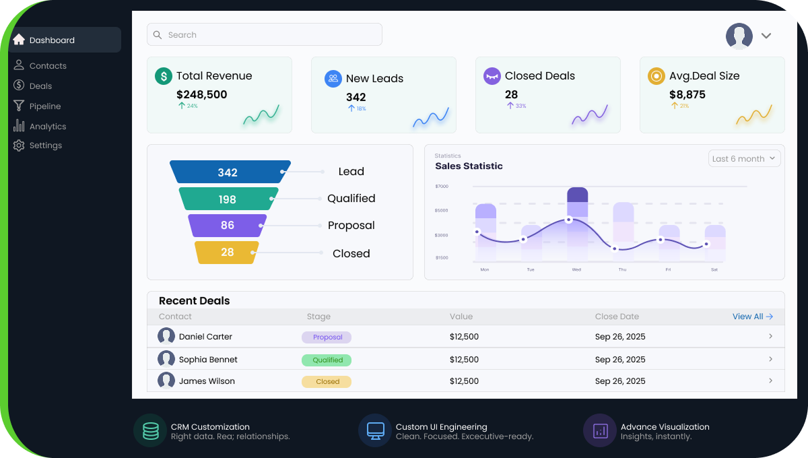Image resolution: width=808 pixels, height=458 pixels.
Task: Click Daniel Carter's Sep 26, 2025 close date
Action: coord(620,337)
